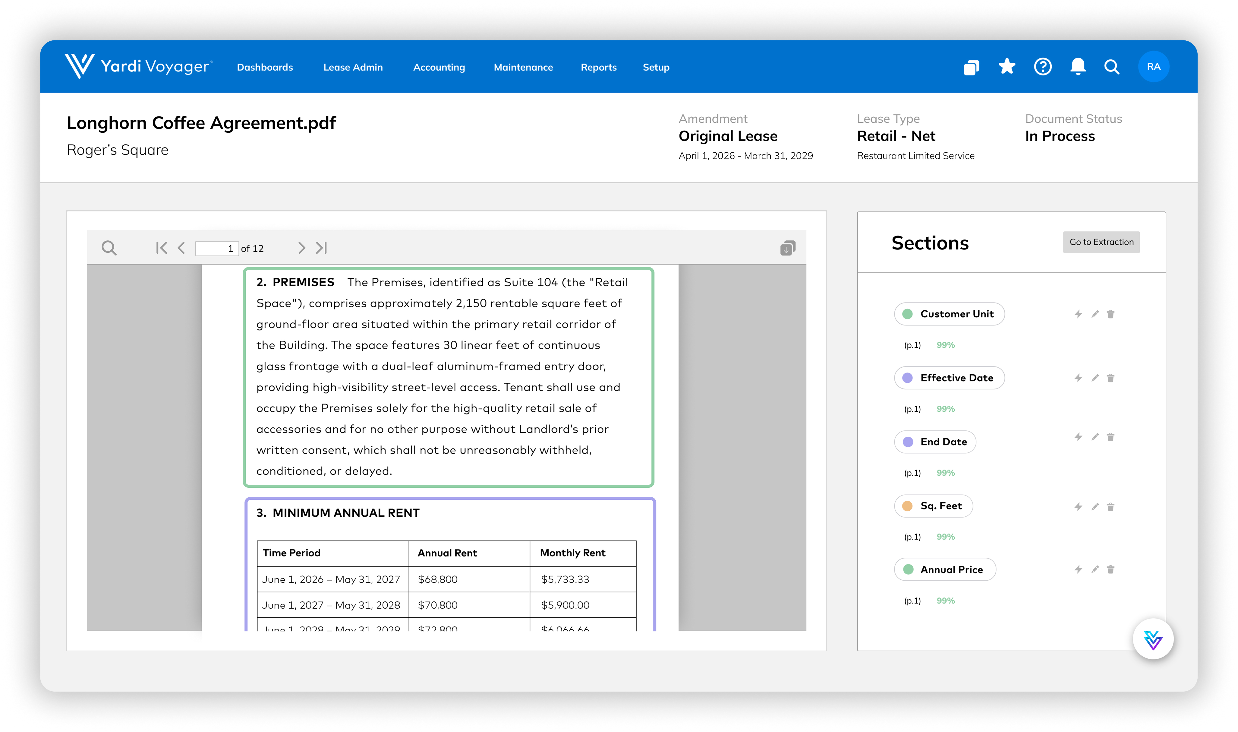The image size is (1238, 732).
Task: Run lightning action for Sq. Feet
Action: point(1078,507)
